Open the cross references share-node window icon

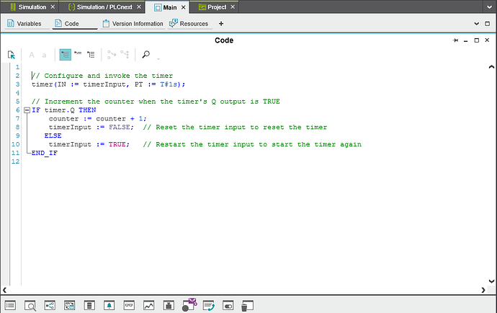click(x=50, y=305)
